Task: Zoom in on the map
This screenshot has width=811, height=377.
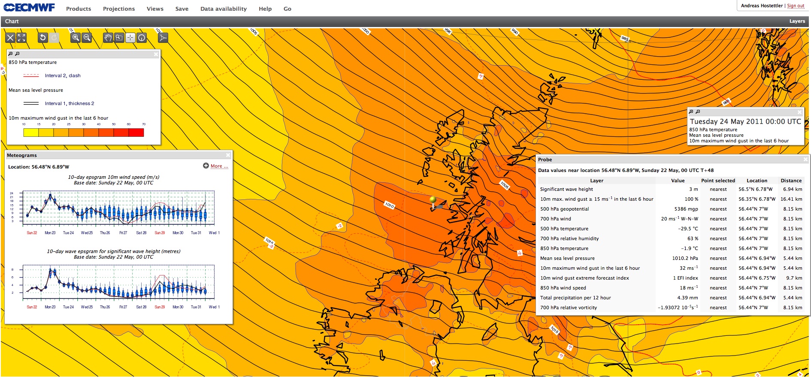Action: tap(76, 38)
